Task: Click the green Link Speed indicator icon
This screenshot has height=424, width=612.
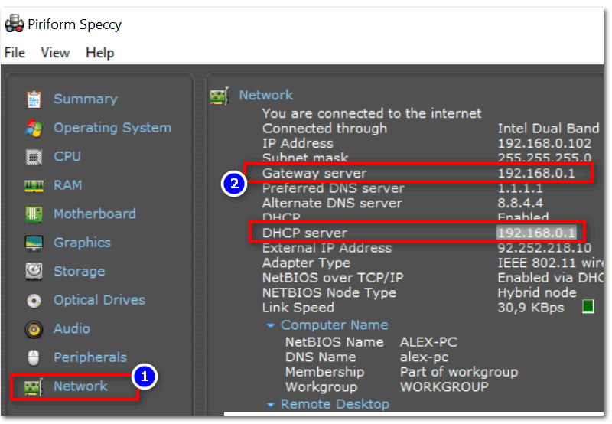Action: coord(588,306)
